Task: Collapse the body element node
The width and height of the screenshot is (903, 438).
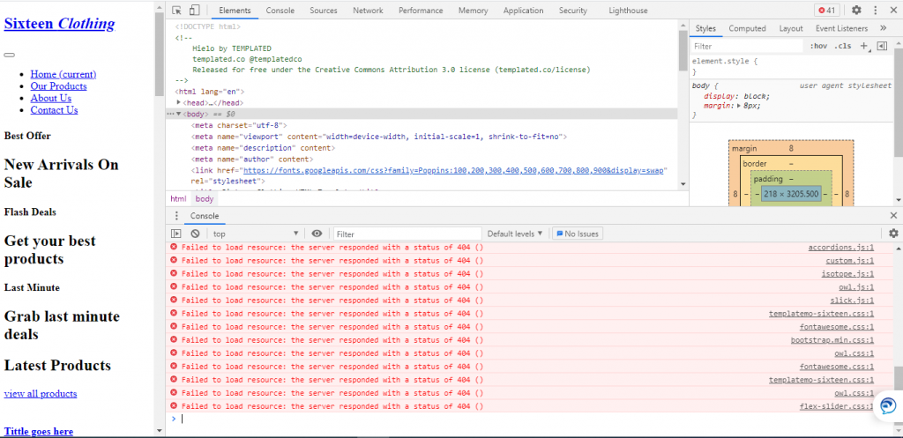Action: pos(179,114)
